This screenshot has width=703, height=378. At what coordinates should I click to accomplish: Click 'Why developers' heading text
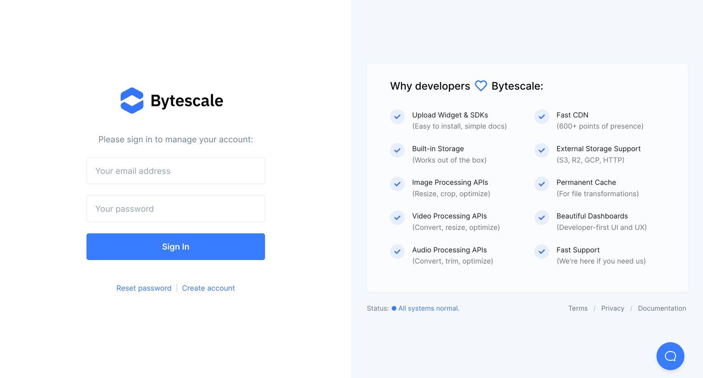[x=430, y=86]
